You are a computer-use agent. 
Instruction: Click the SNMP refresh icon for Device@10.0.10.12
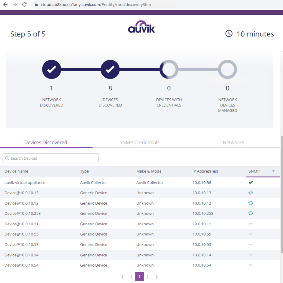tap(250, 203)
